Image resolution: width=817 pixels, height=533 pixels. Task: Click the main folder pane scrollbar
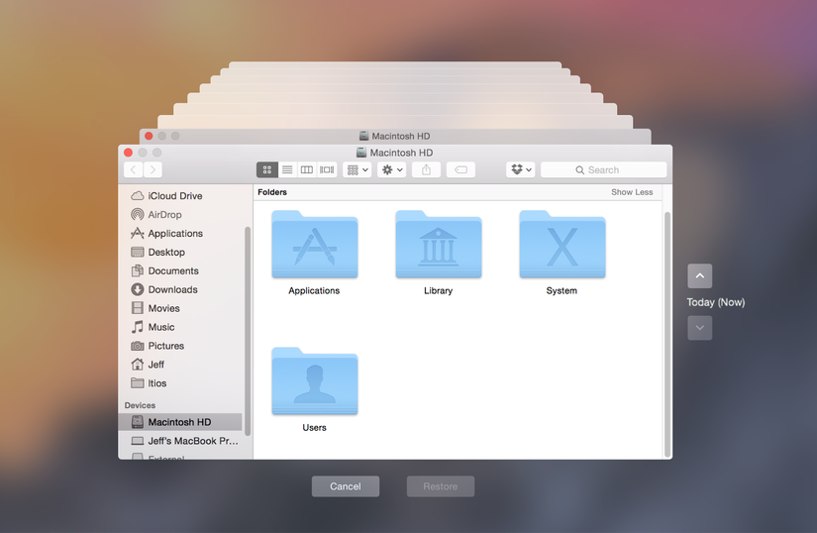click(x=666, y=335)
